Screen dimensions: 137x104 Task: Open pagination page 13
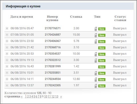click(57, 97)
